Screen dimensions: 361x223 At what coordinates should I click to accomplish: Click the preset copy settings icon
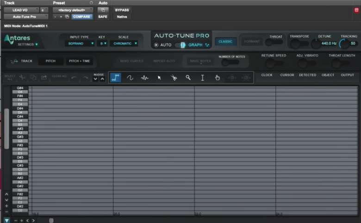pos(67,17)
